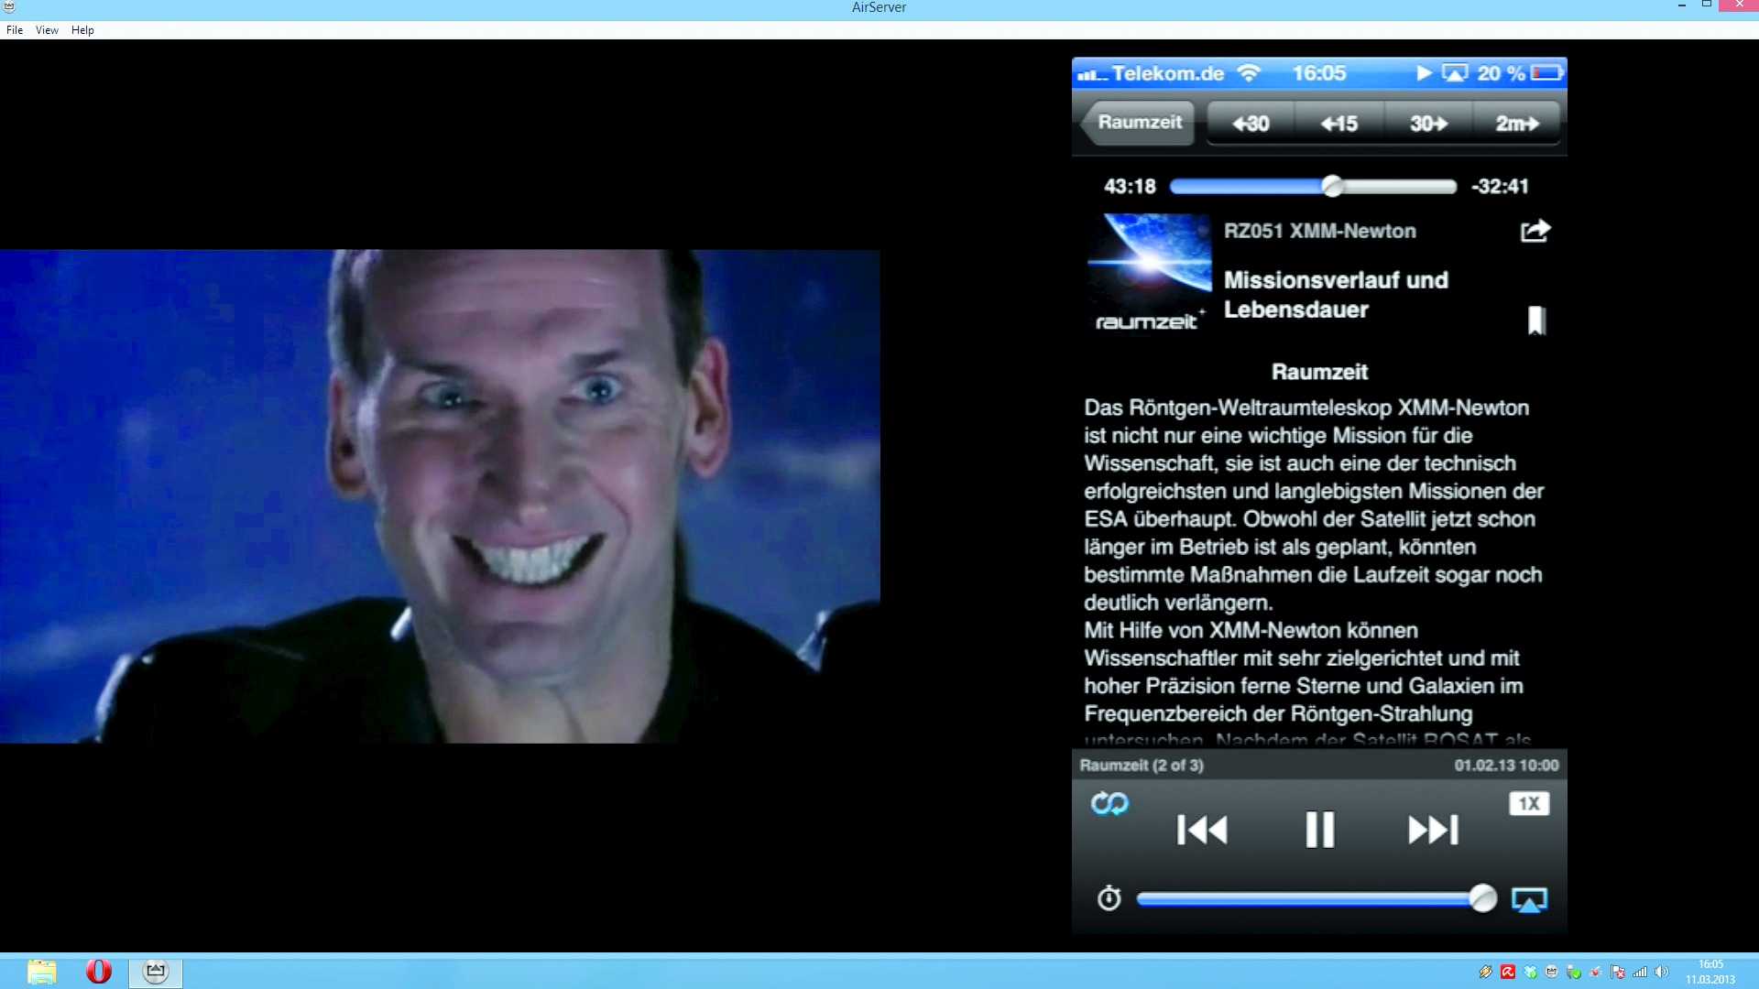Click the AirServer tray icon
Screen dimensions: 1759x989
point(1552,972)
